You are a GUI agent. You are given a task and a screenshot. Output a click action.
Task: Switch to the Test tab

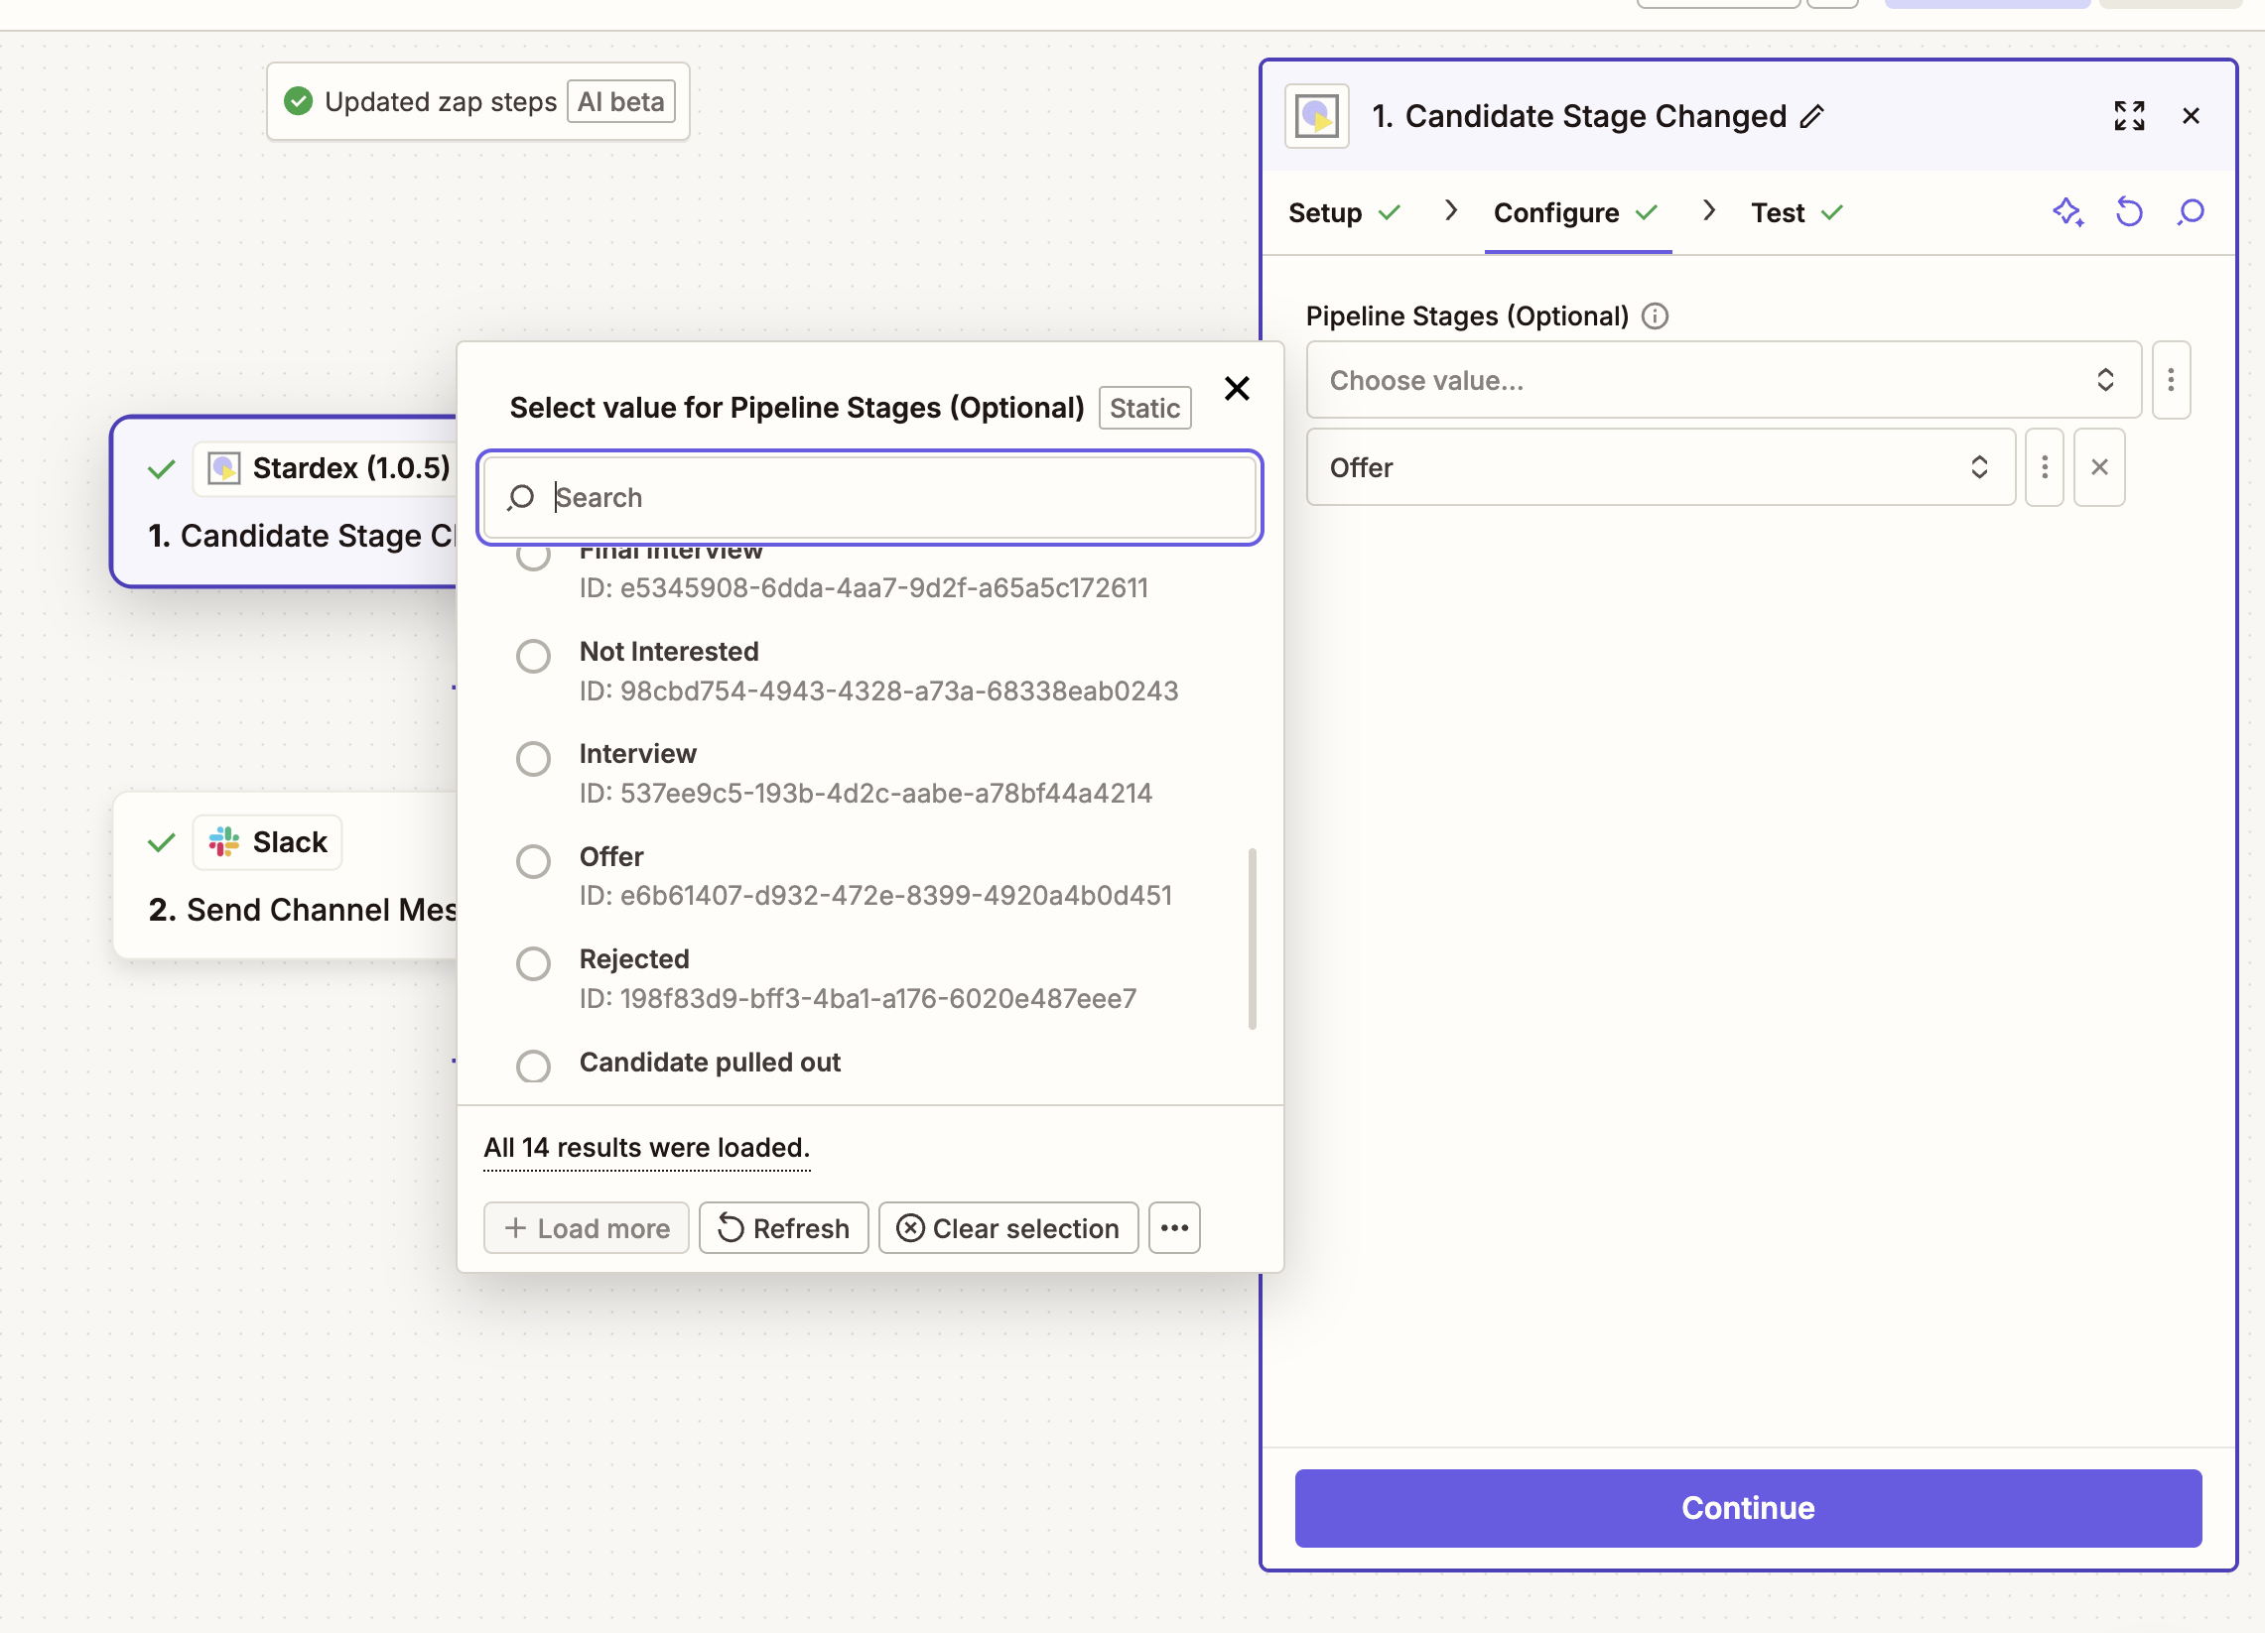[1797, 212]
